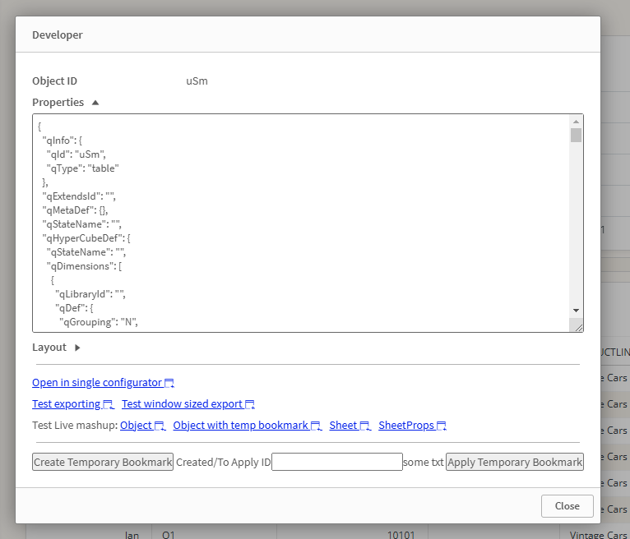Expand the Layout section arrow
This screenshot has width=630, height=539.
pos(77,348)
